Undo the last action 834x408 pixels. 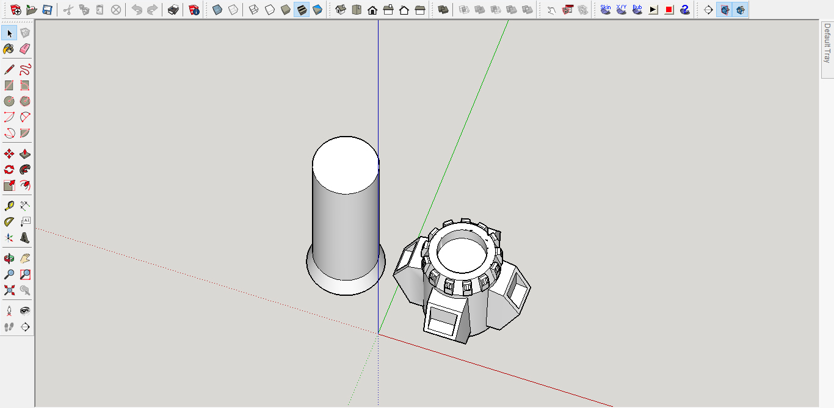[137, 10]
